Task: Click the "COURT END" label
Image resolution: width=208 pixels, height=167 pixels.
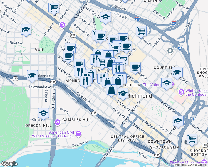Action: click(165, 68)
